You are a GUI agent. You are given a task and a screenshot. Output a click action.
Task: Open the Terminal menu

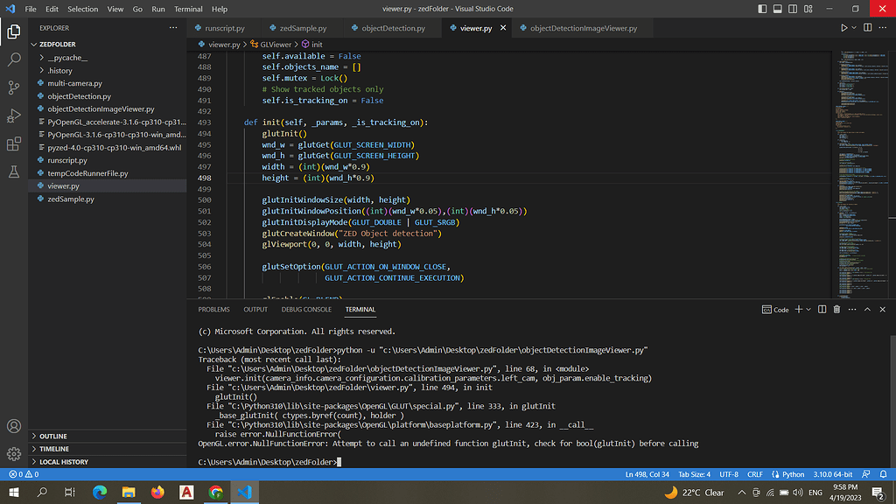(188, 9)
